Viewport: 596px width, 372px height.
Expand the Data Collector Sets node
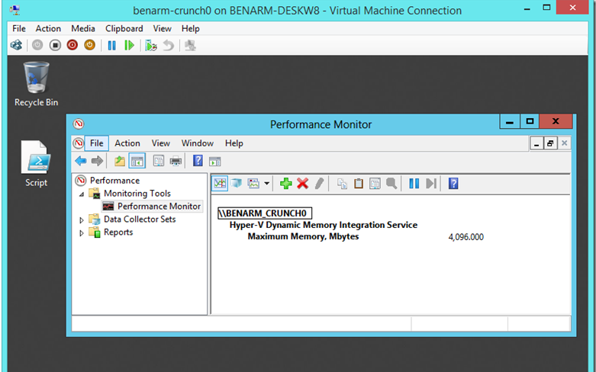(x=82, y=220)
